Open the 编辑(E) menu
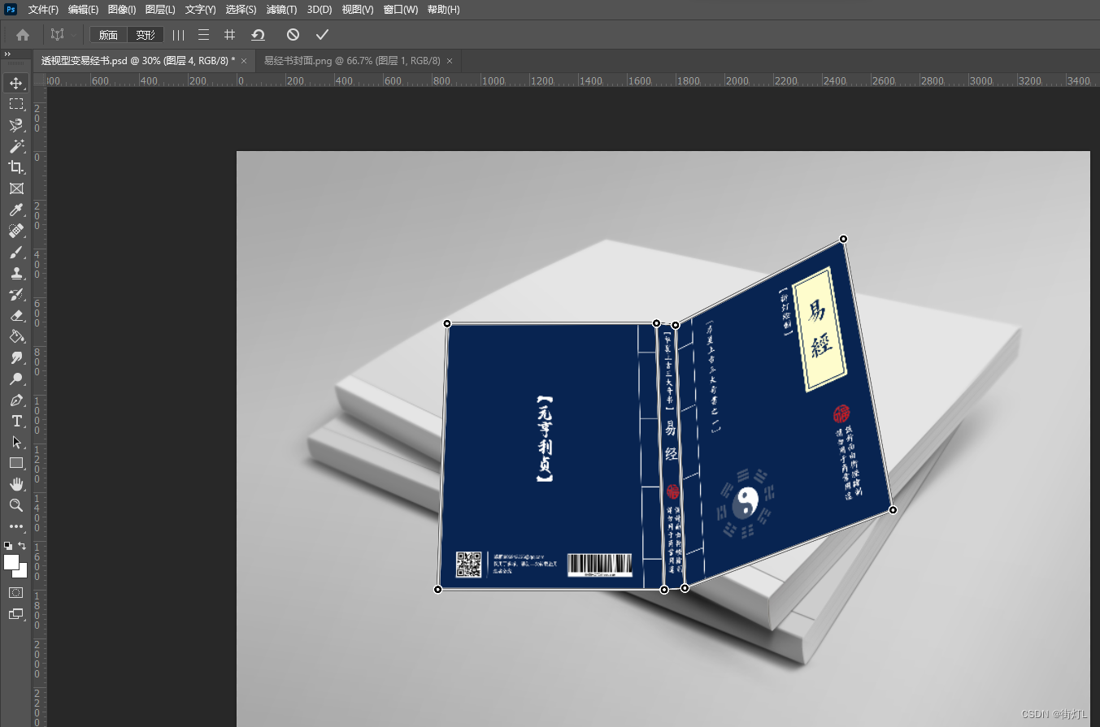Viewport: 1100px width, 727px height. click(x=83, y=10)
